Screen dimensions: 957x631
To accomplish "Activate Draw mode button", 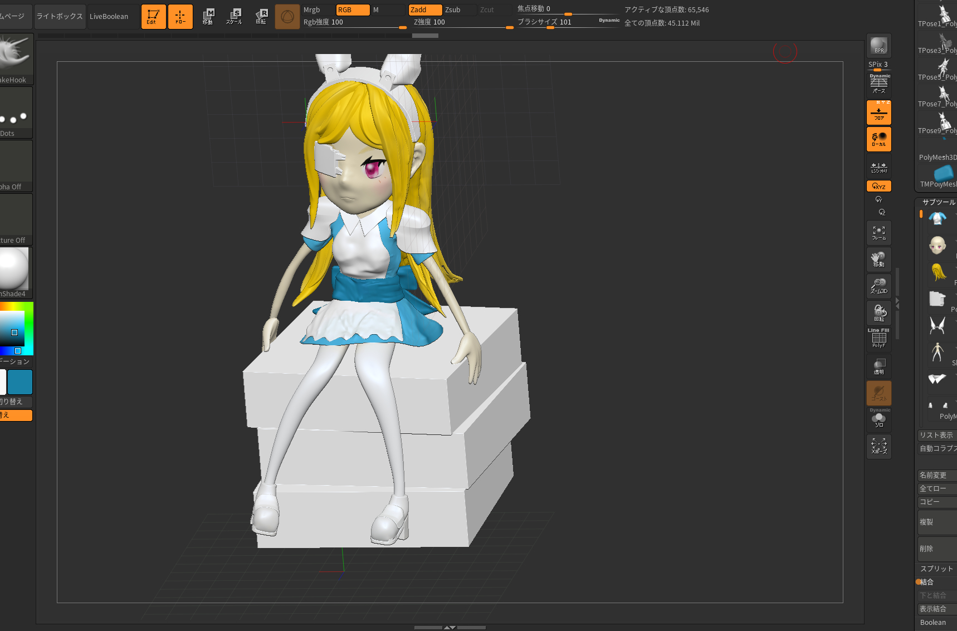I will point(180,17).
